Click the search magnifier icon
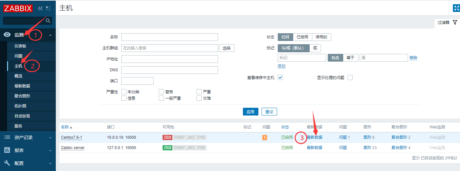 point(48,21)
